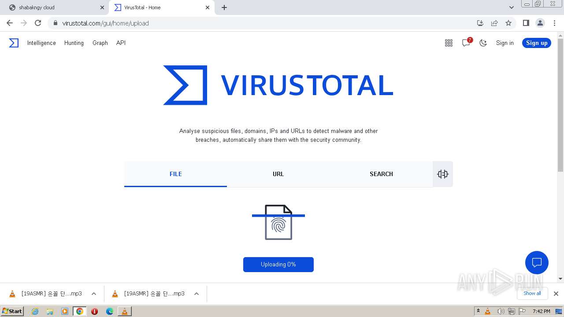The width and height of the screenshot is (564, 317).
Task: Expand options for first mp3 download
Action: [94, 294]
